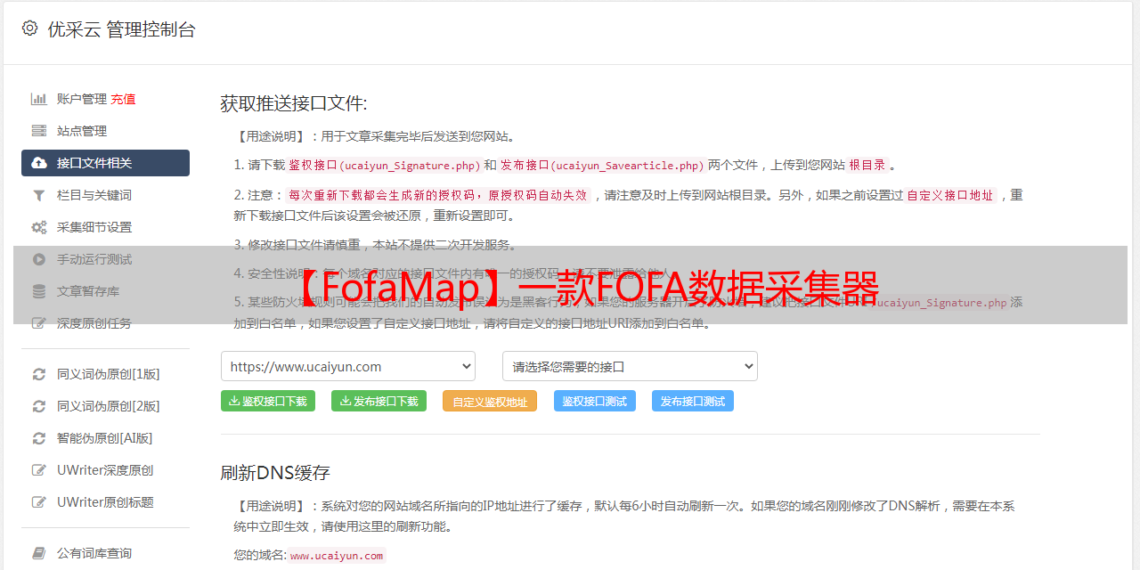Click the funnel icon for 栏目与关键词
This screenshot has width=1140, height=570.
[38, 195]
